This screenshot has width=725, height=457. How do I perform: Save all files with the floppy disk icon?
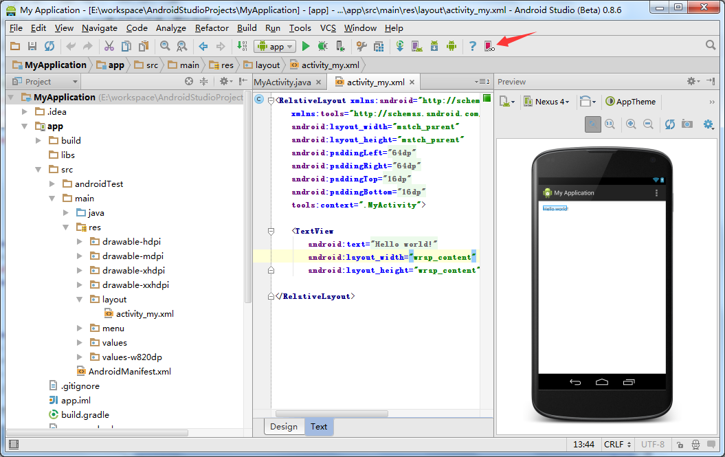click(32, 46)
